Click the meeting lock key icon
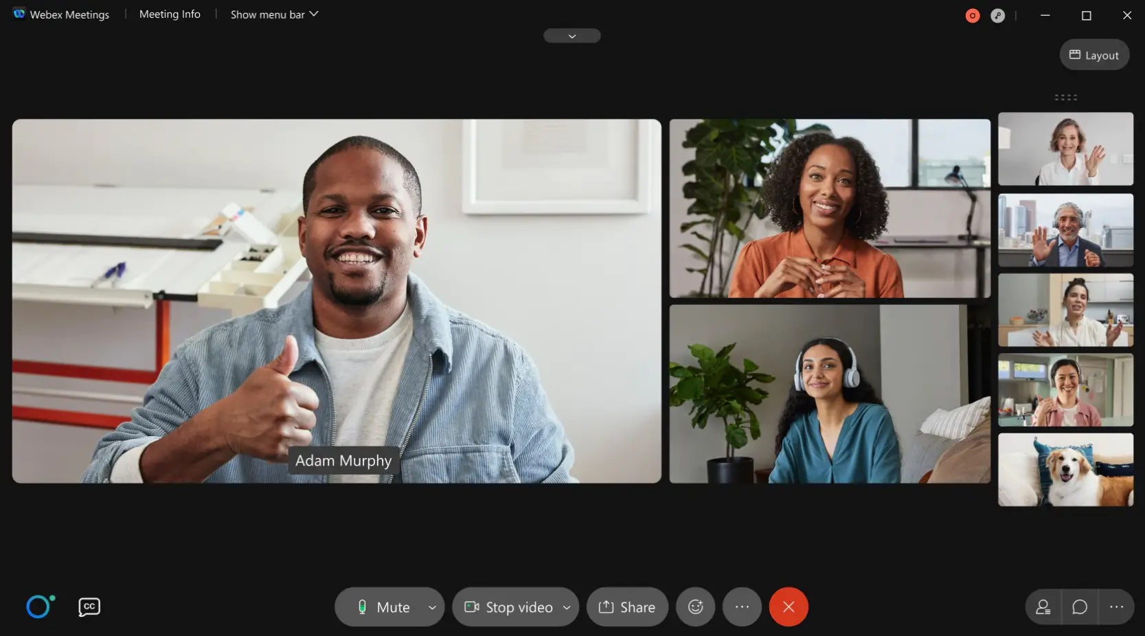Image resolution: width=1145 pixels, height=636 pixels. tap(997, 14)
